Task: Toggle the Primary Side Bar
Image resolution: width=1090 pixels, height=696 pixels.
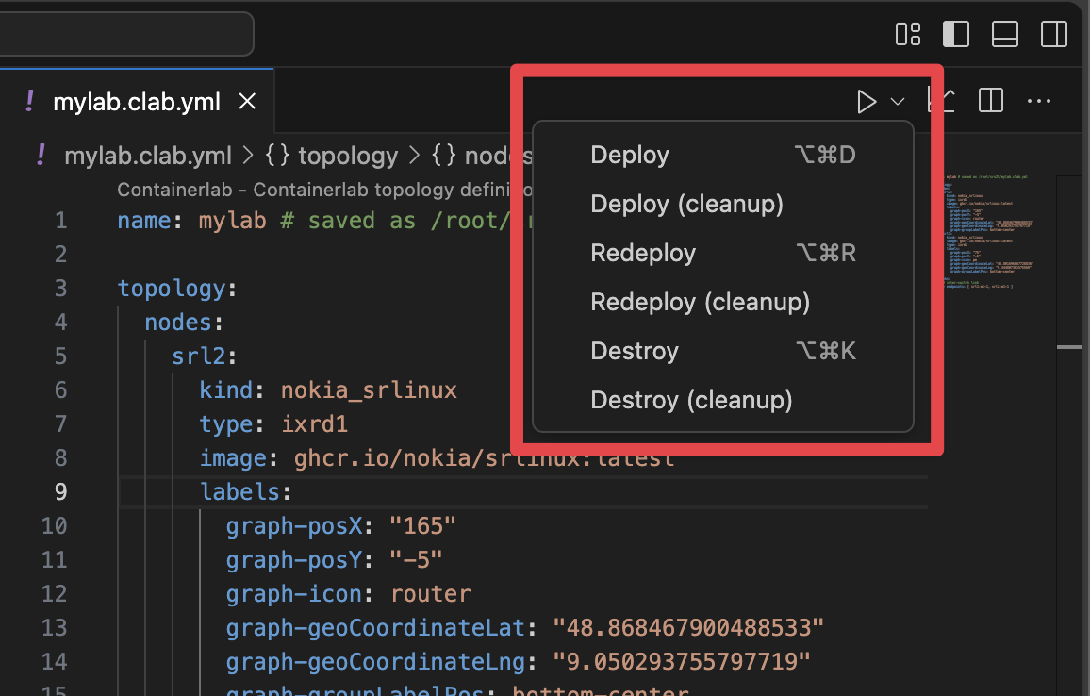Action: coord(955,33)
